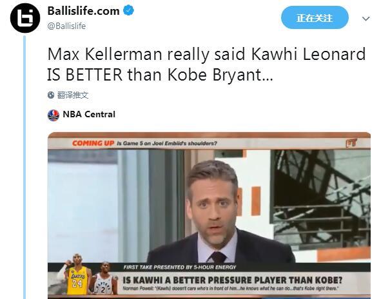The width and height of the screenshot is (381, 299).
Task: Click the blue verified badge
Action: pos(128,11)
